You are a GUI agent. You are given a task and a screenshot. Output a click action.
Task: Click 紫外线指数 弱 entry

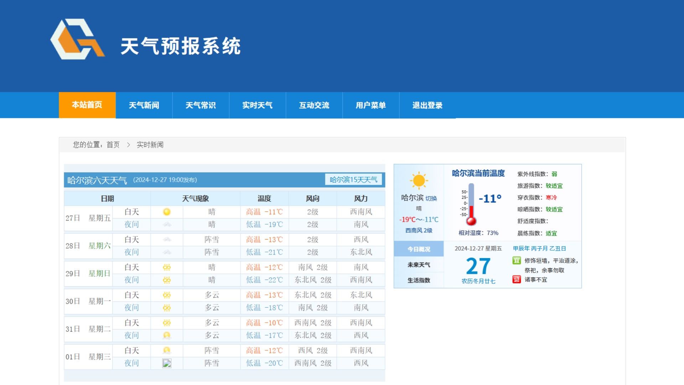tap(537, 174)
